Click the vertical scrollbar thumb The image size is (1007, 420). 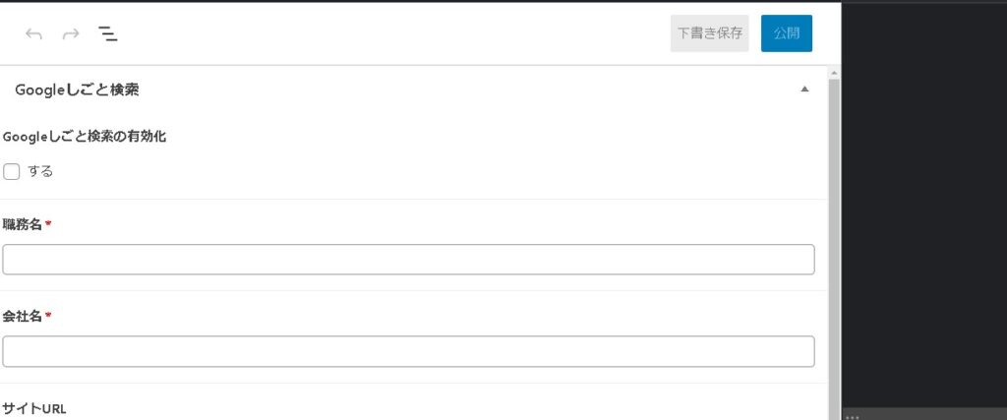coord(835,246)
